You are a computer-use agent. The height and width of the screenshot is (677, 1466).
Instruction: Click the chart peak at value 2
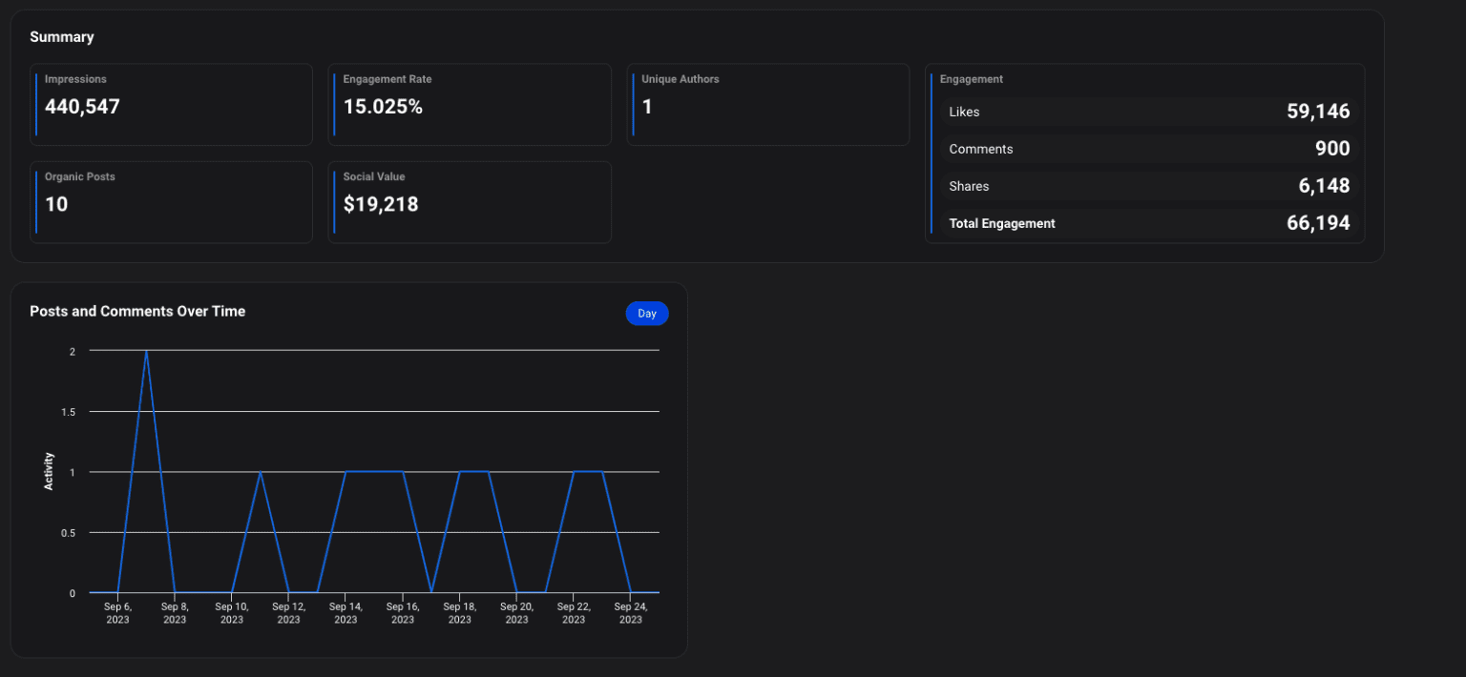pos(146,352)
